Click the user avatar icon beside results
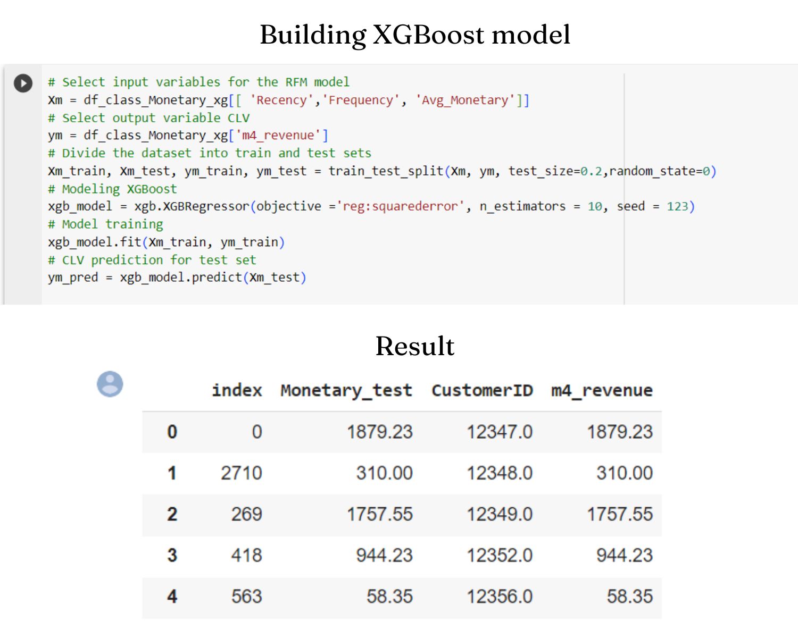This screenshot has height=638, width=798. point(110,384)
